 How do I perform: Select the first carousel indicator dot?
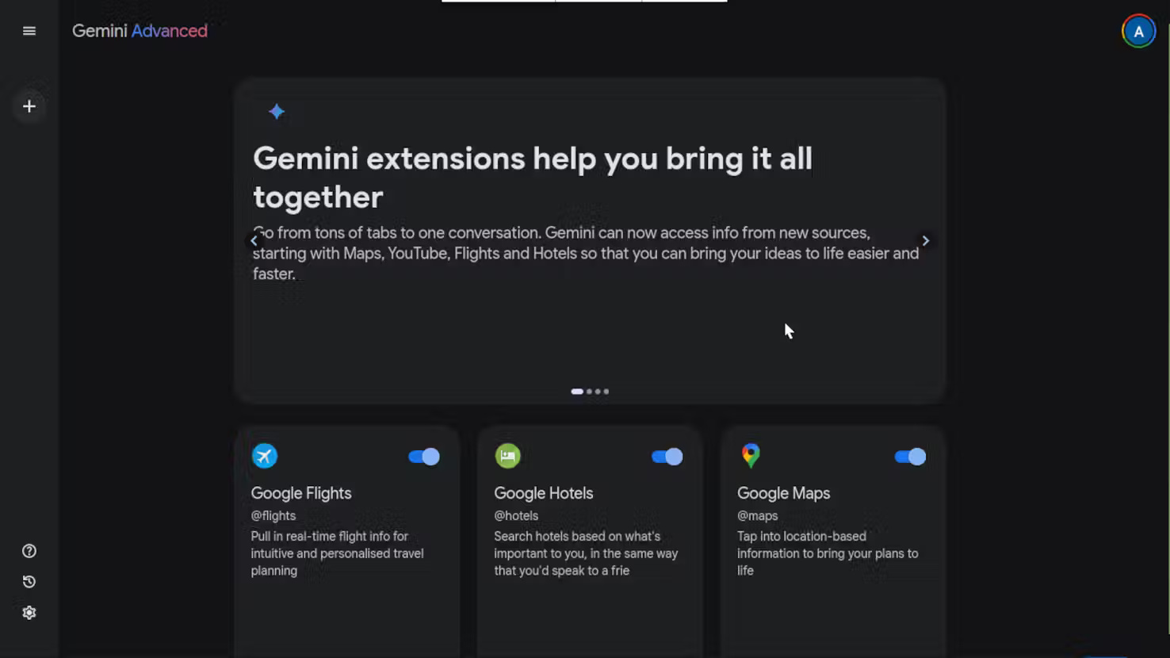coord(577,392)
